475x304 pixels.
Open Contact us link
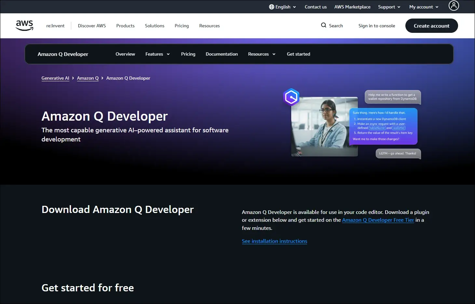[316, 7]
